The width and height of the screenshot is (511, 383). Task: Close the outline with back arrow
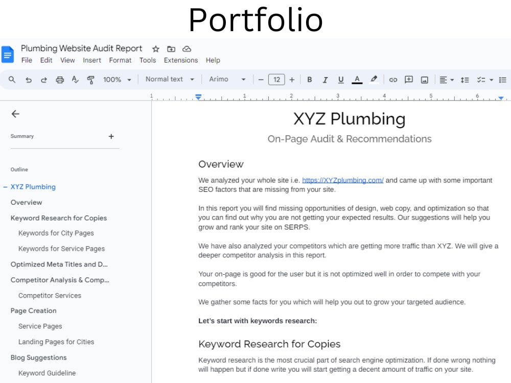(15, 114)
